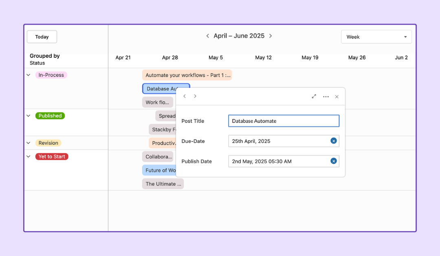
Task: Clear the Publish Date field value
Action: click(334, 161)
